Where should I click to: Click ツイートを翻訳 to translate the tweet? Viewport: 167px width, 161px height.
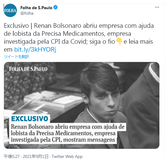[16, 57]
